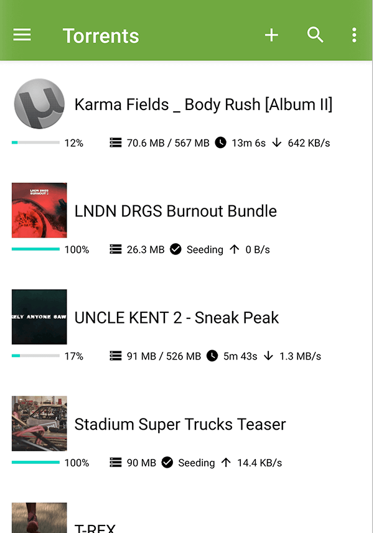The image size is (374, 533).
Task: Tap the red LNDN DRGS album thumbnail
Action: tap(39, 210)
